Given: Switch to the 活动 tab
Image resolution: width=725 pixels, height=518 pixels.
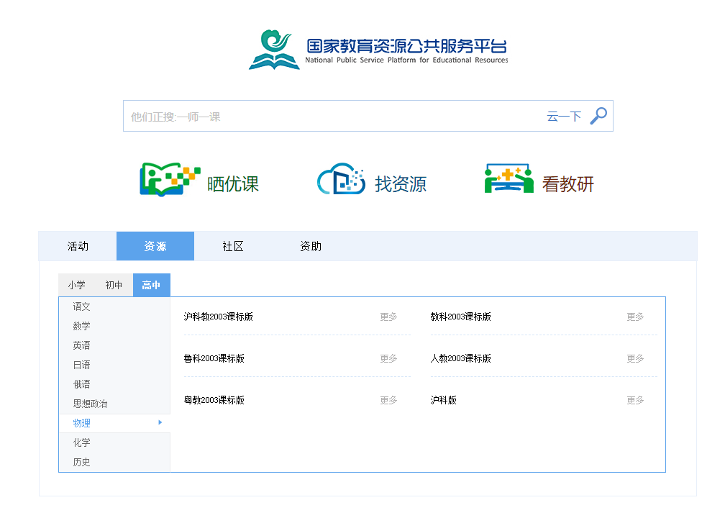Looking at the screenshot, I should tap(78, 246).
